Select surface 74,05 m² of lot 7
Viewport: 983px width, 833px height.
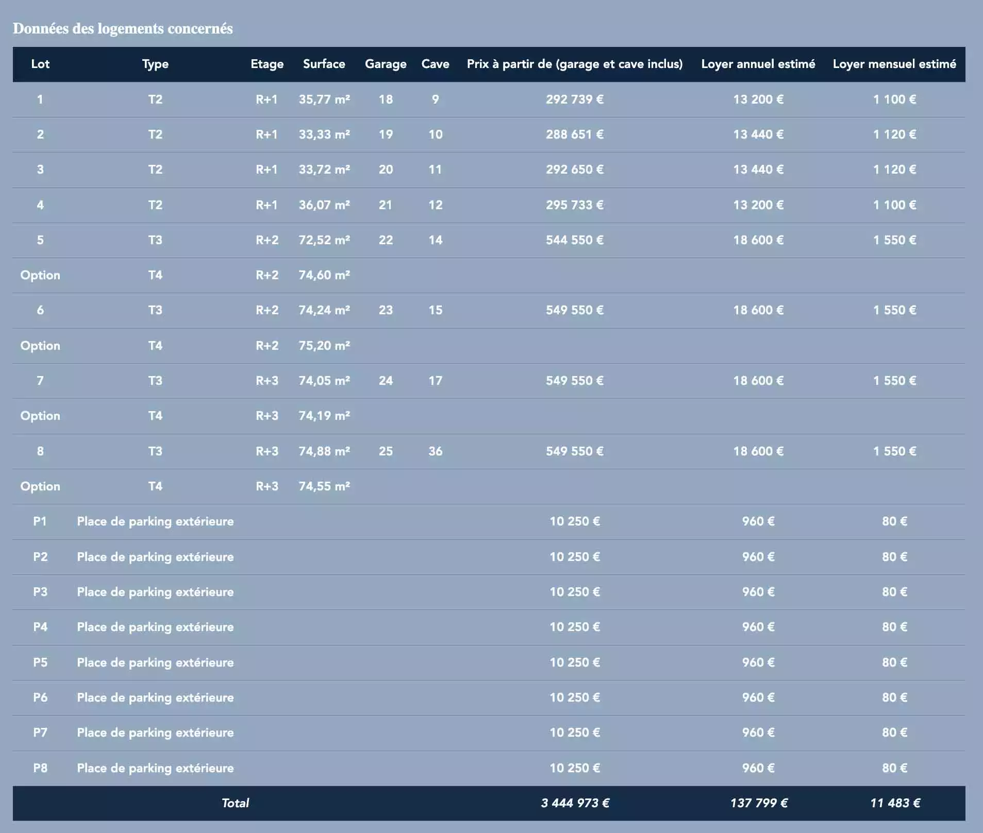click(324, 381)
